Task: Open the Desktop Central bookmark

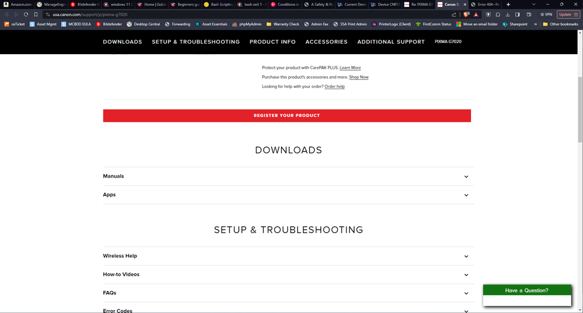Action: click(x=143, y=24)
